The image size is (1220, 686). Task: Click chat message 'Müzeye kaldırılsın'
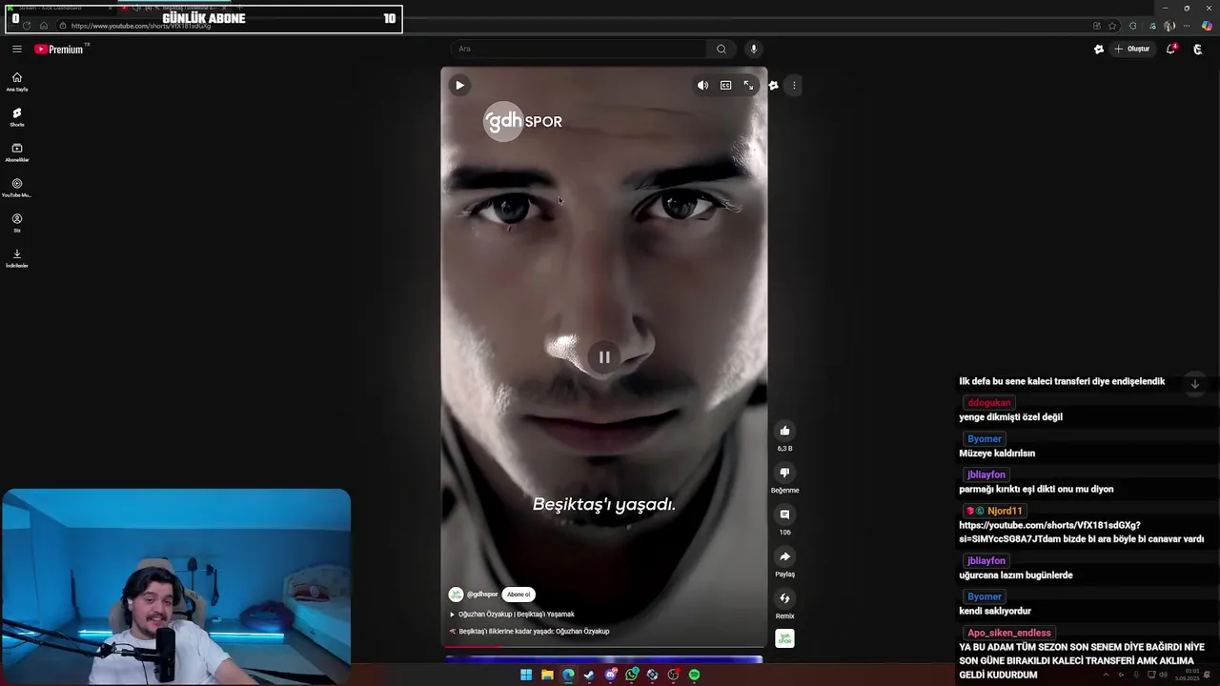997,454
